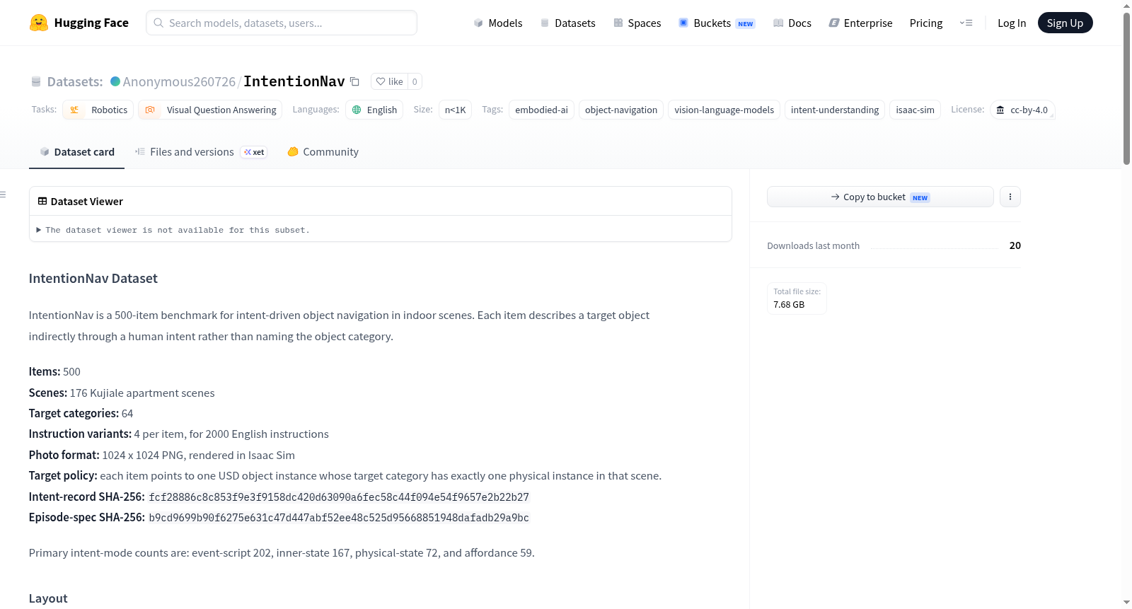Select the n<1K size tag
The width and height of the screenshot is (1132, 609).
[455, 110]
